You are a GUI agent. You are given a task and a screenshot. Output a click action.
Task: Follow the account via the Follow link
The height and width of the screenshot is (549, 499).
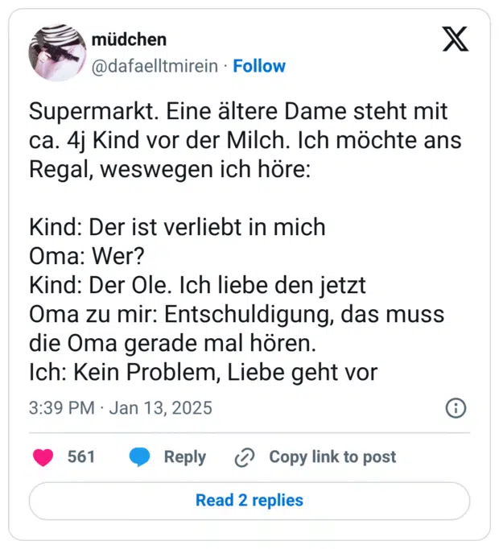point(259,66)
